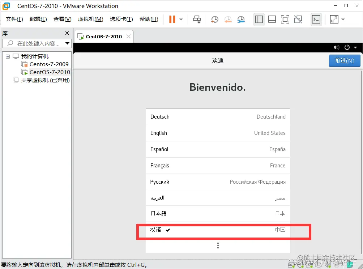Click the guest window vertical scrollbar
363x269 pixels.
[362, 162]
